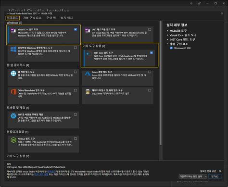
Task: Check the web development build tools checkbox
Action: pyautogui.click(x=76, y=72)
